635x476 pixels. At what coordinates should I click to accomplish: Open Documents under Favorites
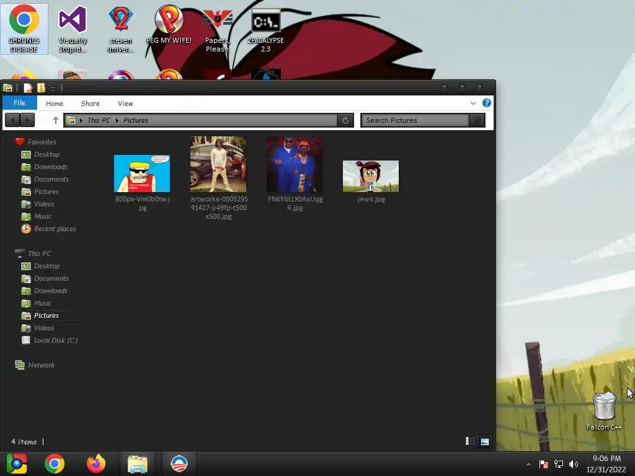(x=51, y=179)
